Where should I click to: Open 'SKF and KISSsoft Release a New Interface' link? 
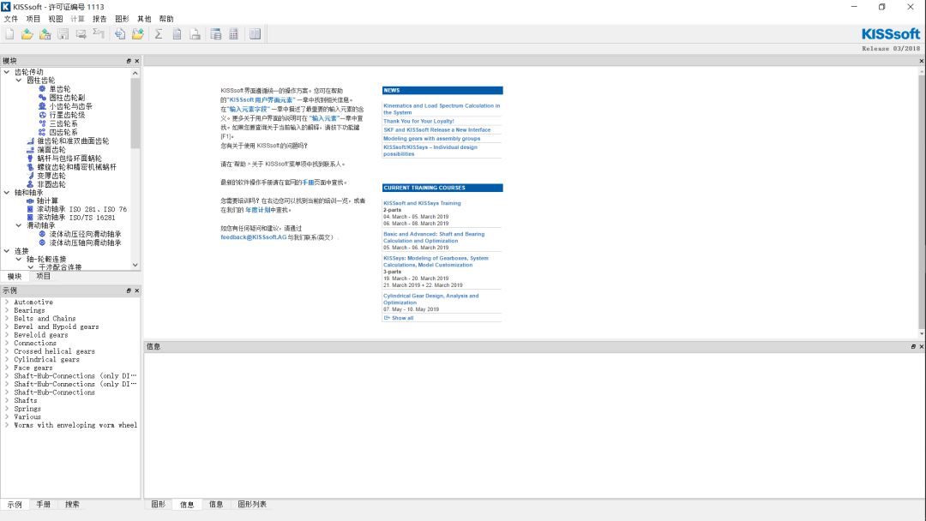(x=437, y=129)
